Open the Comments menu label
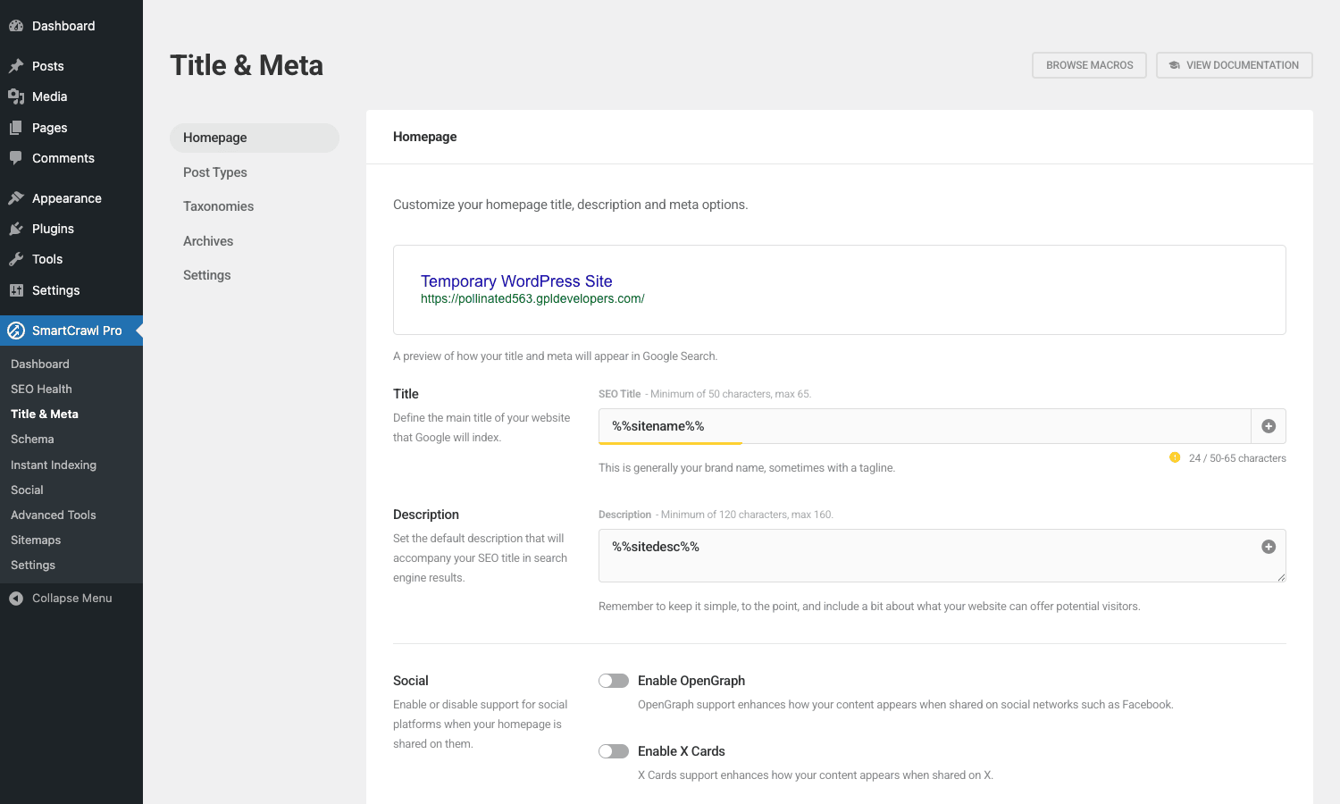The image size is (1340, 804). coord(63,158)
